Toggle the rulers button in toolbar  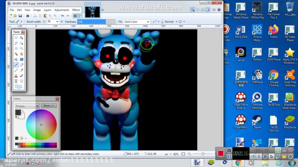tap(80, 16)
